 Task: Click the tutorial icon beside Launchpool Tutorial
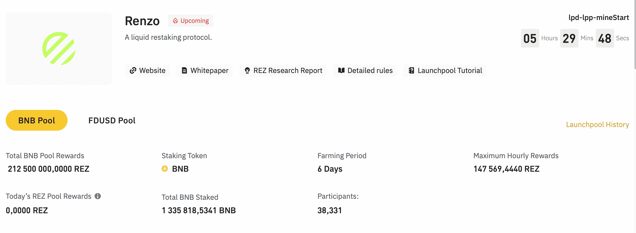tap(411, 70)
